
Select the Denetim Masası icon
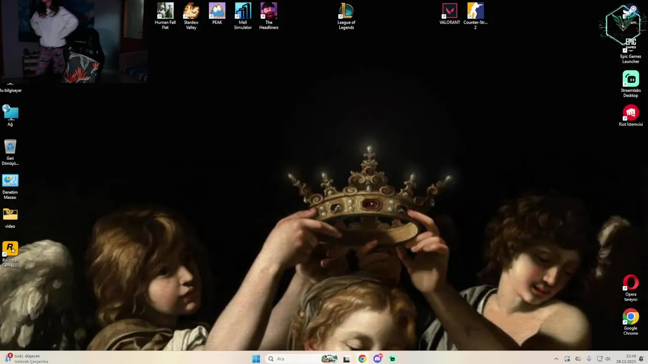10,187
